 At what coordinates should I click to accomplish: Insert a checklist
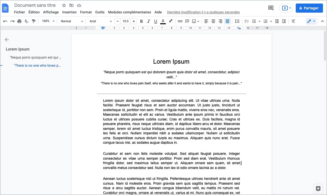pos(247,21)
